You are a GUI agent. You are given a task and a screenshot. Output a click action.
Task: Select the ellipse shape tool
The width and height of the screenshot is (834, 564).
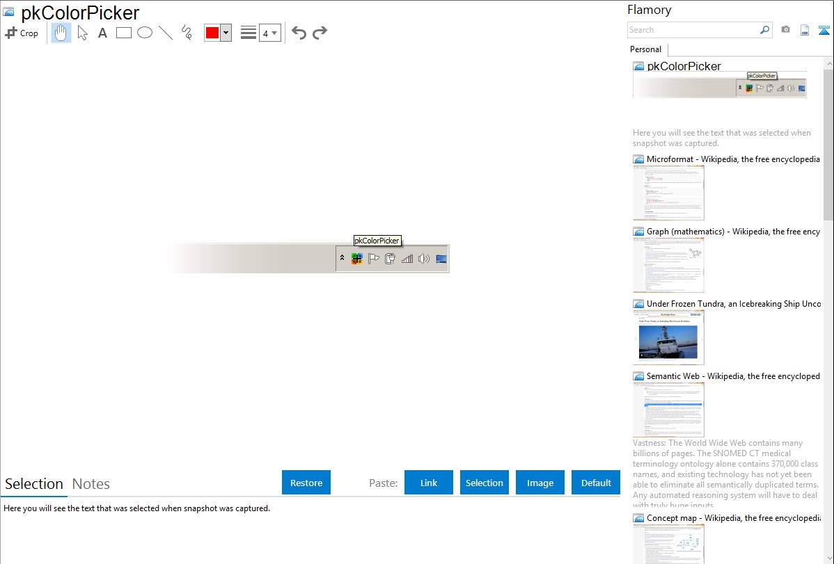[x=145, y=33]
